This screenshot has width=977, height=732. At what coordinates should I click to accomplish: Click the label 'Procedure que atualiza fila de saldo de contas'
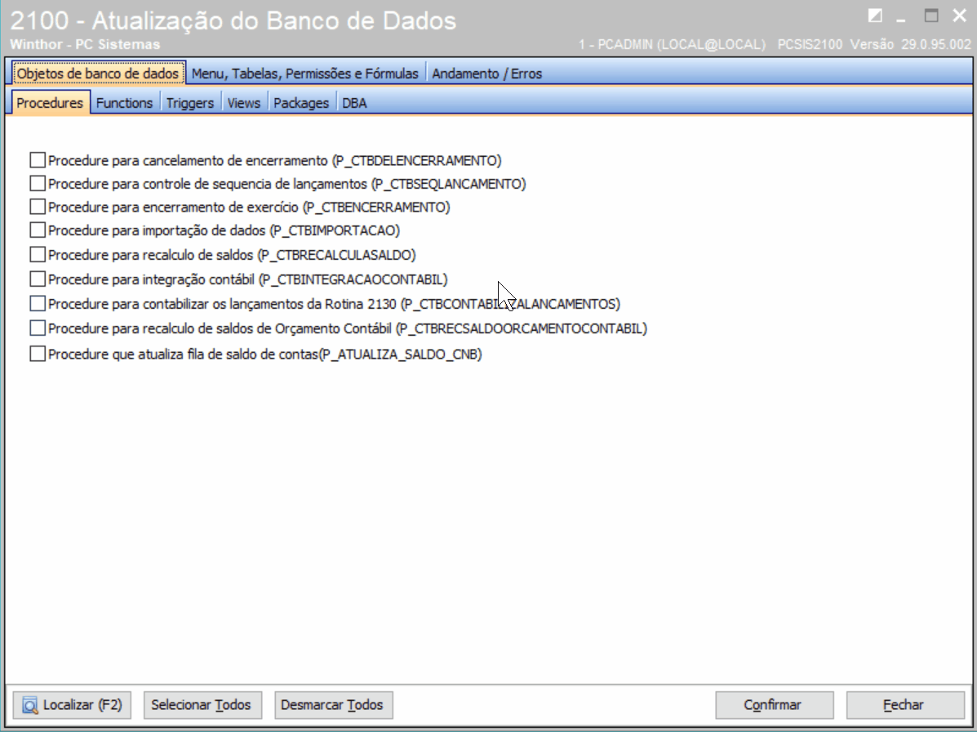click(183, 354)
